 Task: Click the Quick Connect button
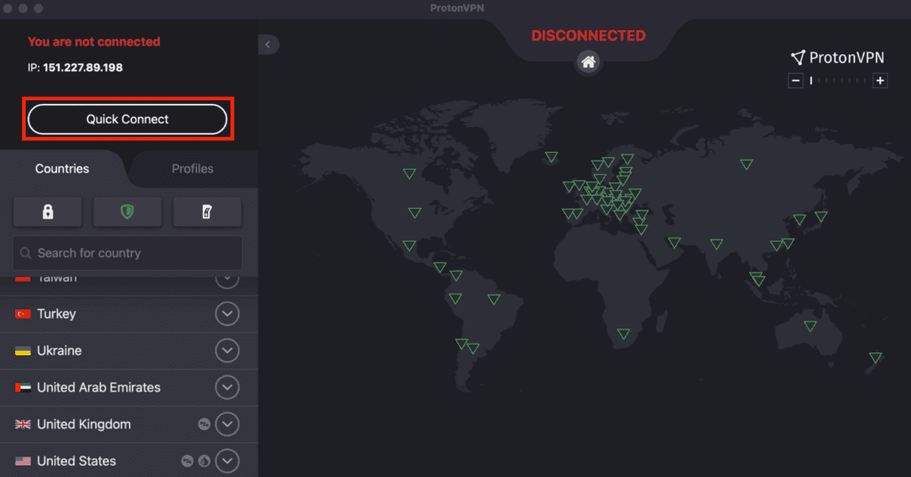(127, 119)
